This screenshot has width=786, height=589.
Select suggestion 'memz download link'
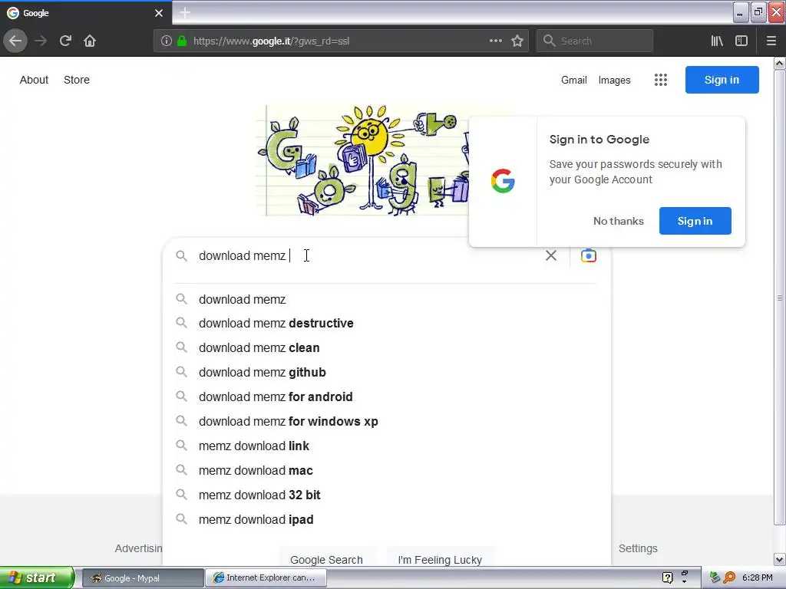coord(385,446)
